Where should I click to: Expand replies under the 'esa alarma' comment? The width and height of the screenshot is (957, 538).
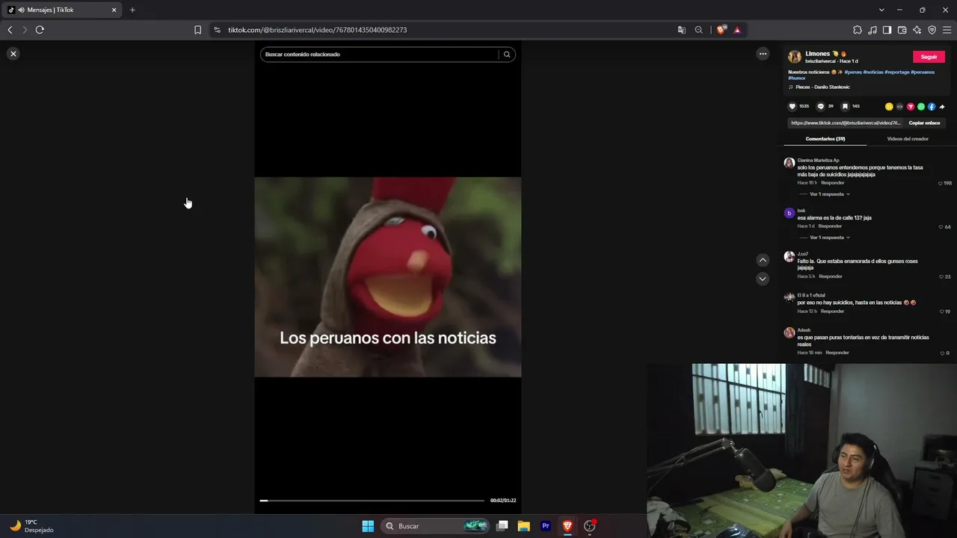point(829,238)
